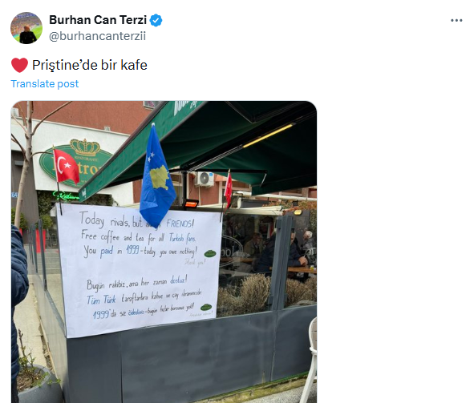Click the gold crown restaurant logo
Image resolution: width=474 pixels, height=403 pixels.
[x=86, y=147]
